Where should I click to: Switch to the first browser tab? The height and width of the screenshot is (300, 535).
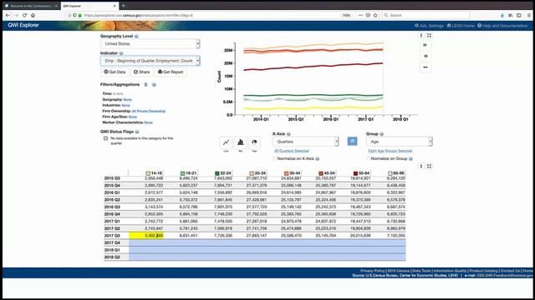coord(31,6)
